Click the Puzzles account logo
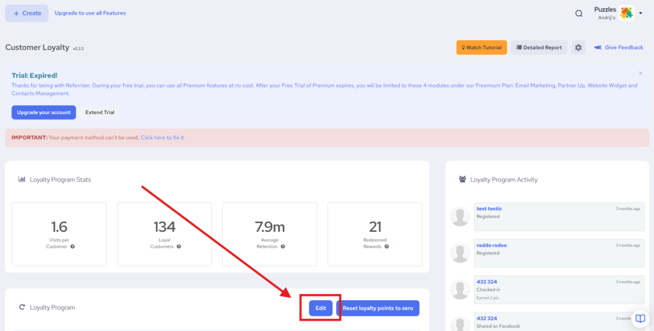 point(627,13)
